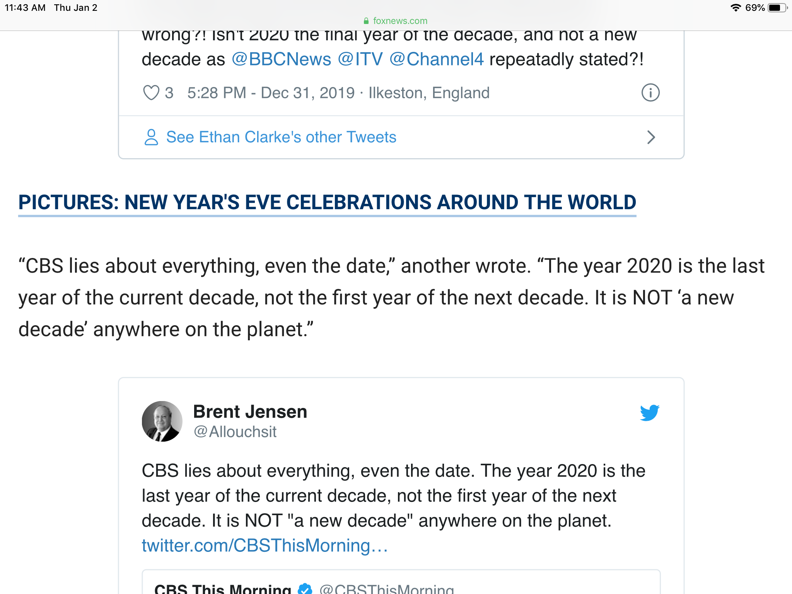
Task: Open the tweet info circle icon
Action: point(650,93)
